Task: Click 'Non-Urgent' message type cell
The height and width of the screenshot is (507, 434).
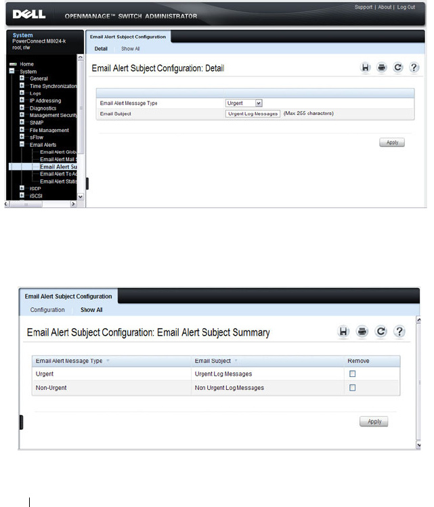Action: click(x=51, y=388)
